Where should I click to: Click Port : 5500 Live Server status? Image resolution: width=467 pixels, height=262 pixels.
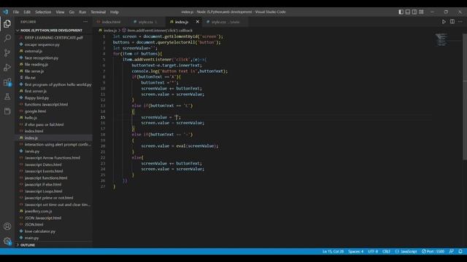pyautogui.click(x=433, y=251)
